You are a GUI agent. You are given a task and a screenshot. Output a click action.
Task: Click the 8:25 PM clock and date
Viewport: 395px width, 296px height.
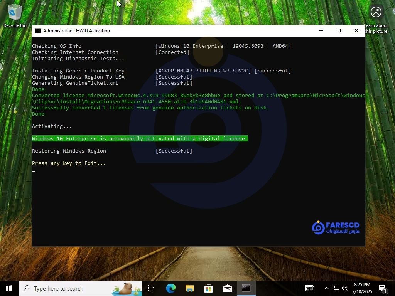[362, 288]
